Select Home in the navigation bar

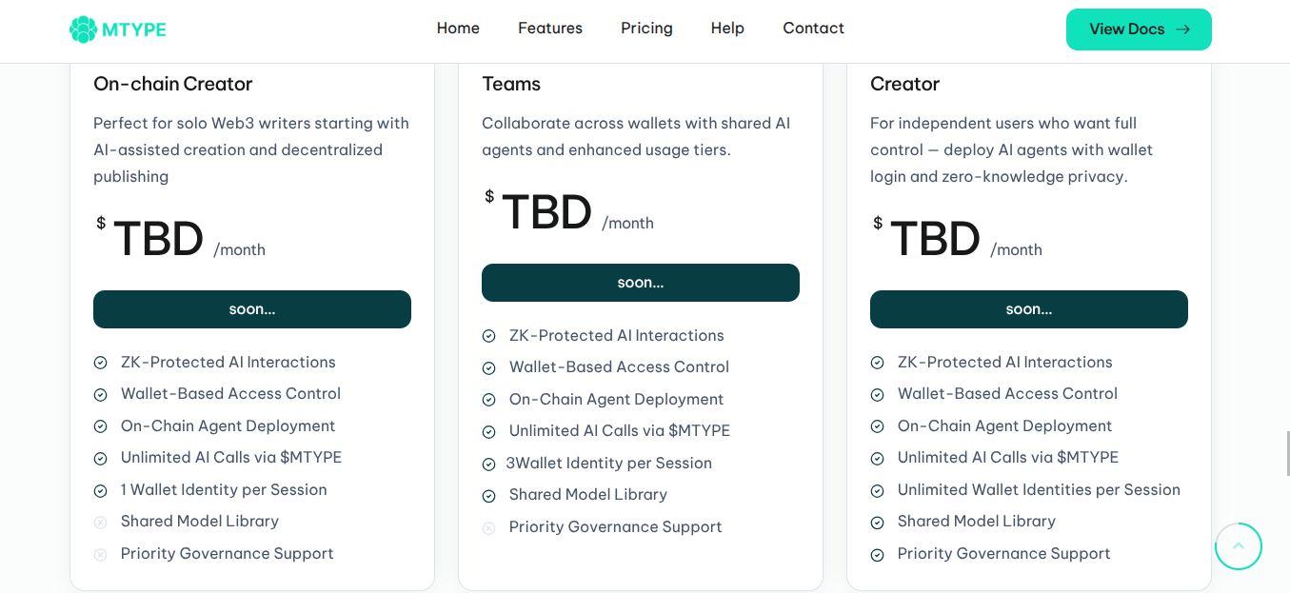point(458,28)
